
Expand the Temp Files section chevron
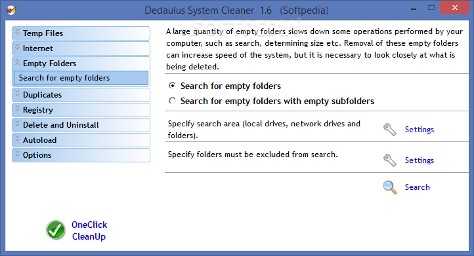(17, 31)
